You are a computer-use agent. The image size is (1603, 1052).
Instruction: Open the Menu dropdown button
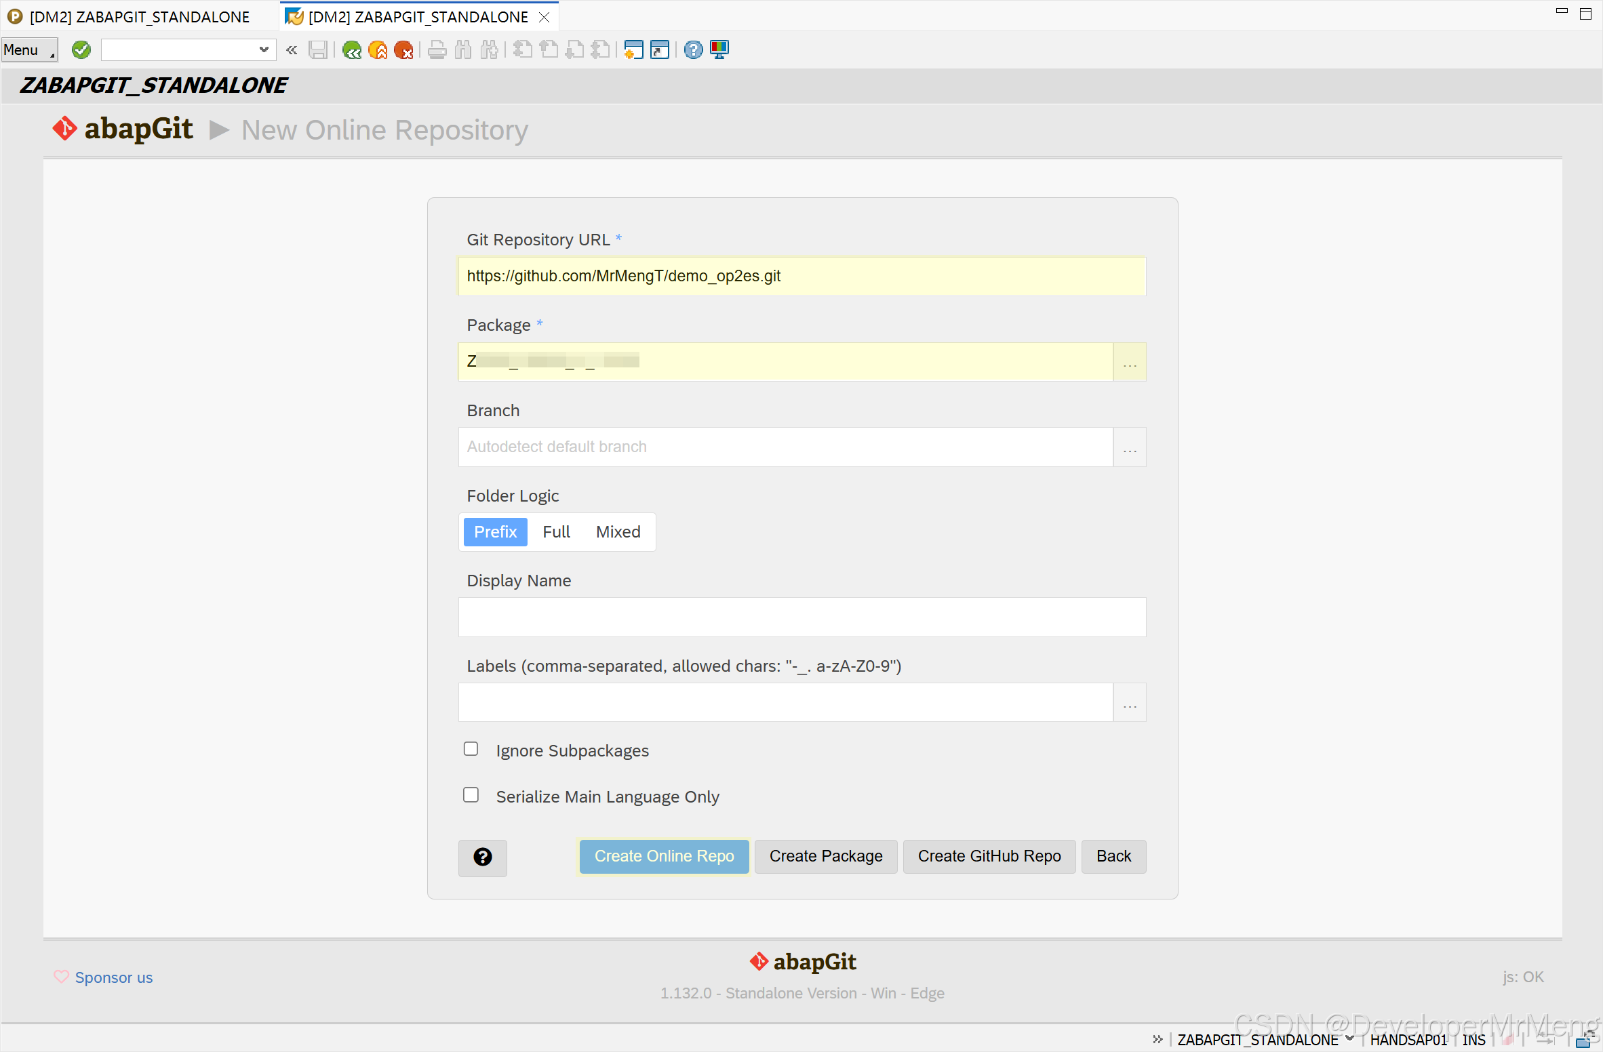point(29,49)
